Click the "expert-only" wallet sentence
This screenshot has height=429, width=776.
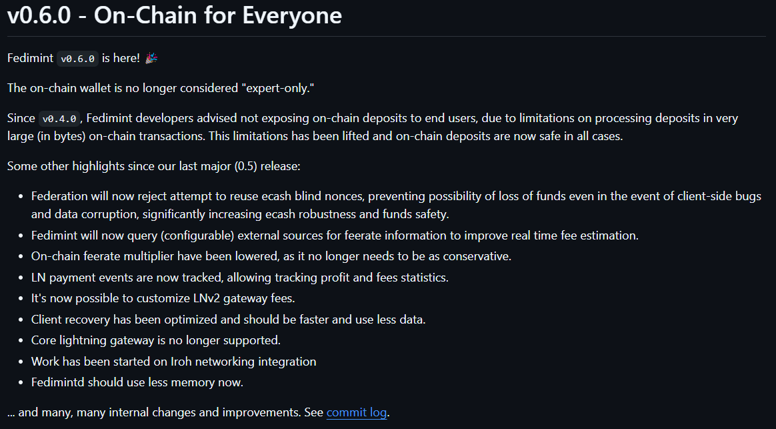click(x=161, y=88)
